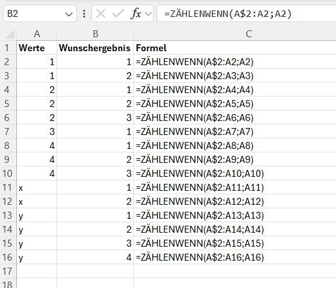Screen dimensions: 336x288
Task: Select cell A7 containing value 3
Action: tap(37, 131)
